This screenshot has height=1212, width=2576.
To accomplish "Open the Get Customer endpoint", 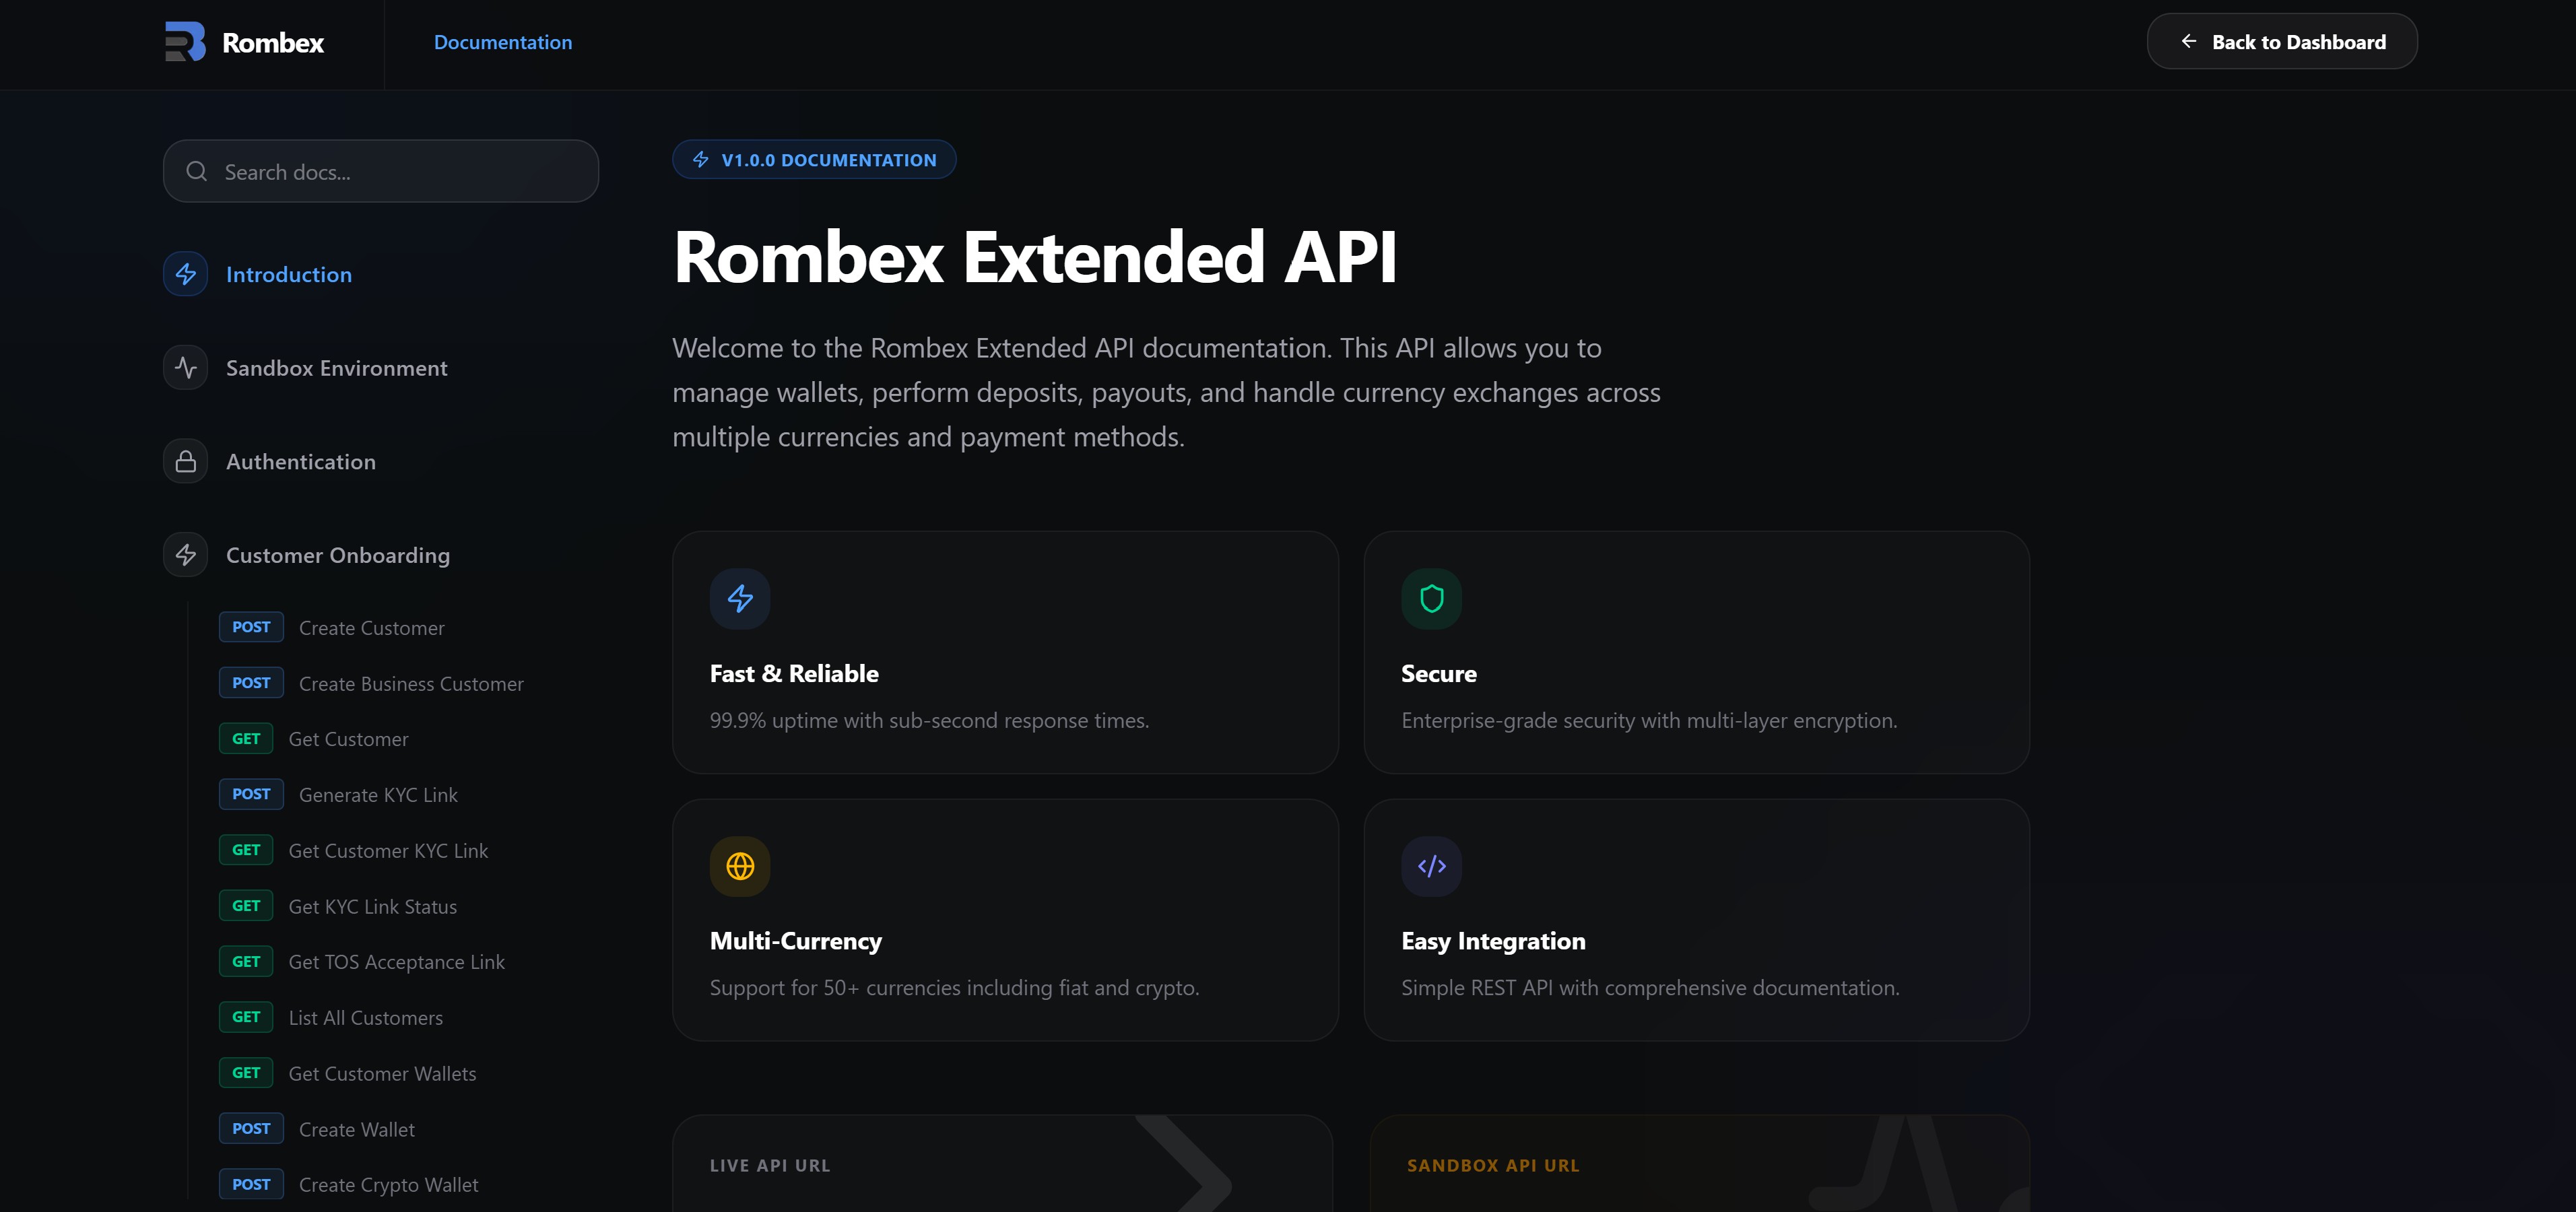I will point(348,739).
